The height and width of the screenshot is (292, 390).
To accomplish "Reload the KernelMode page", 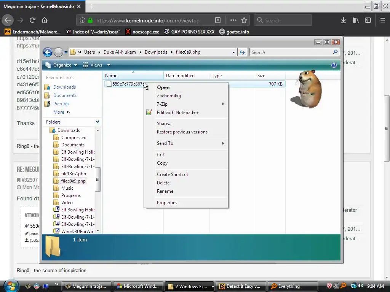I will coord(32,20).
